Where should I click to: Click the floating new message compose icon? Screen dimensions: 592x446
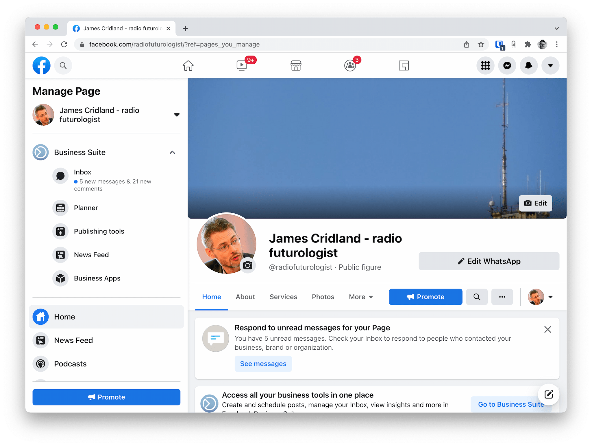click(548, 394)
